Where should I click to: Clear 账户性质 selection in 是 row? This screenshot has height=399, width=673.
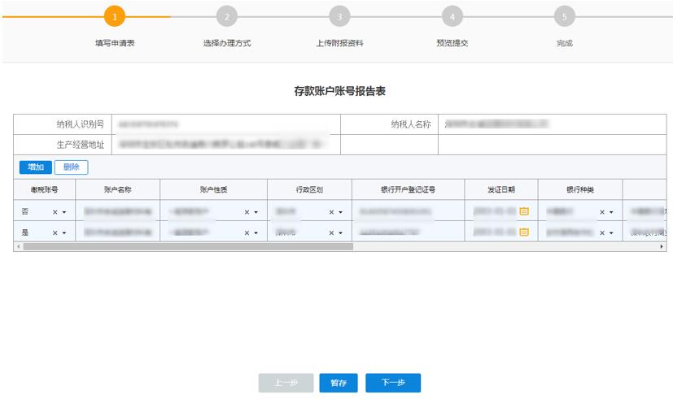(247, 232)
